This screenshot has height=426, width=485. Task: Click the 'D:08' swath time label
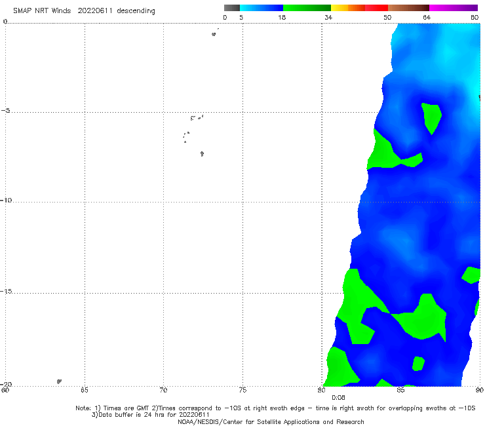pos(338,398)
